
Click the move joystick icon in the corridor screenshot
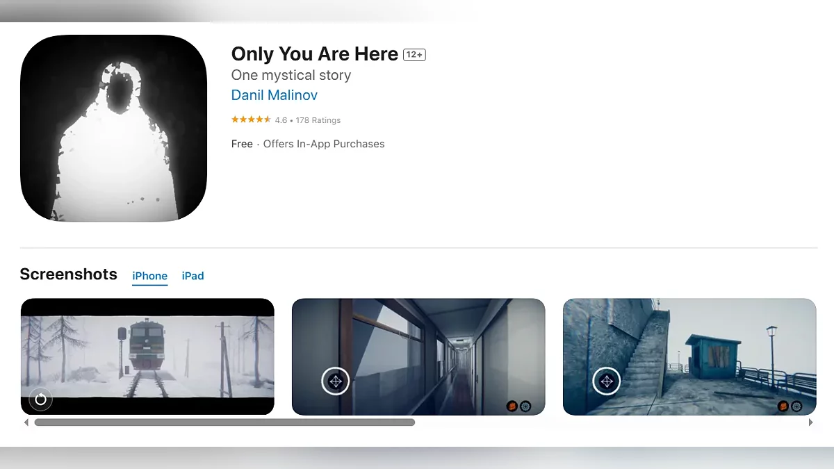pos(336,381)
